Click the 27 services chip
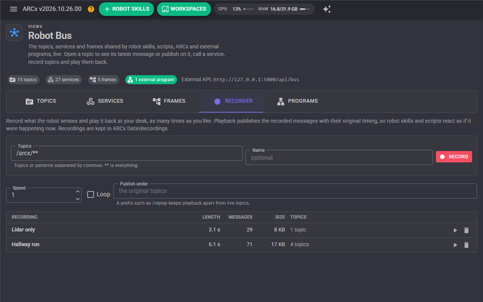The width and height of the screenshot is (483, 302). 64,79
